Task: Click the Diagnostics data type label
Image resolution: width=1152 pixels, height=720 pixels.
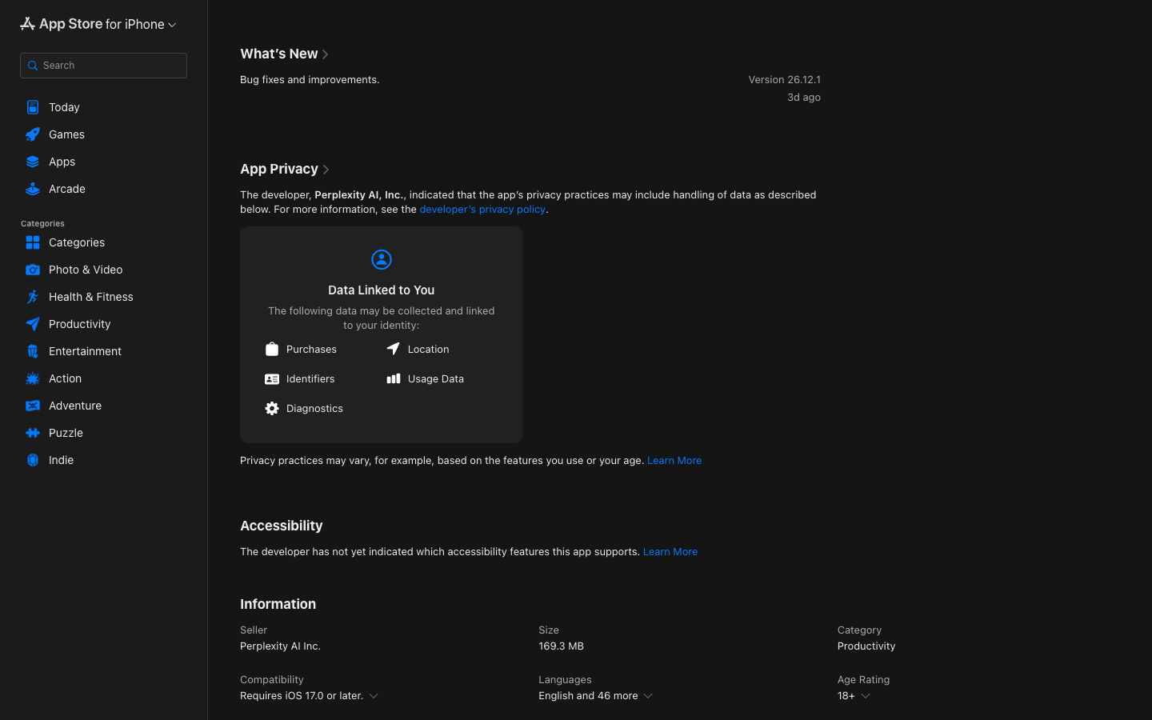Action: click(x=314, y=409)
